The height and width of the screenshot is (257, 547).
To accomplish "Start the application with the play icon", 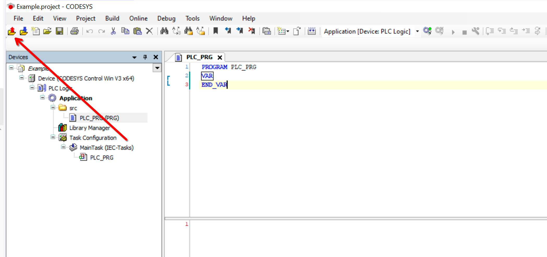I will point(453,32).
